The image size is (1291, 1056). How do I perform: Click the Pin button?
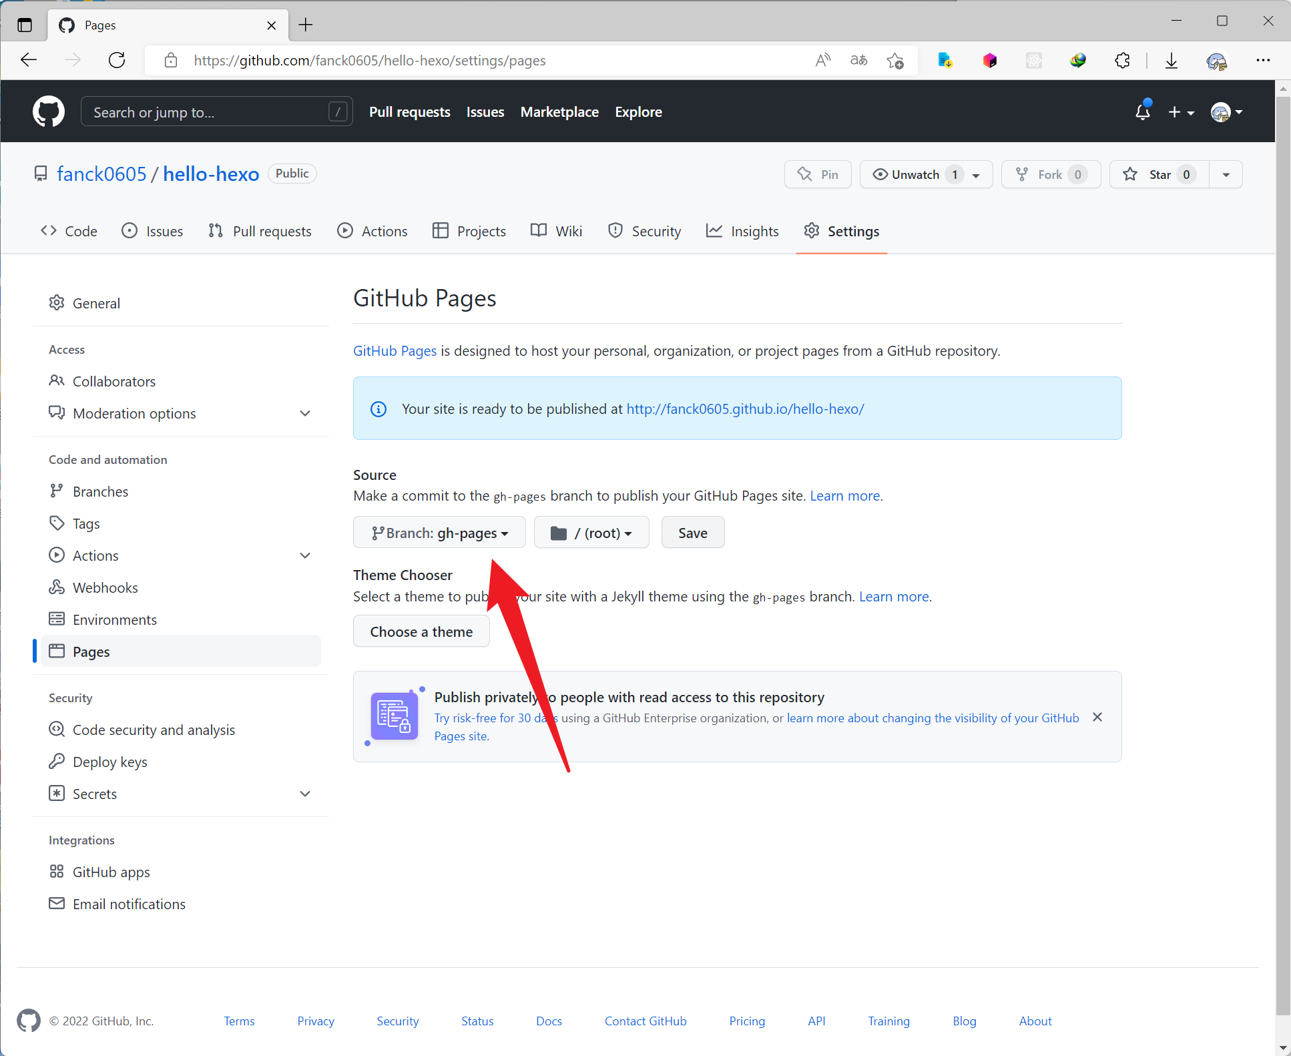[x=818, y=174]
